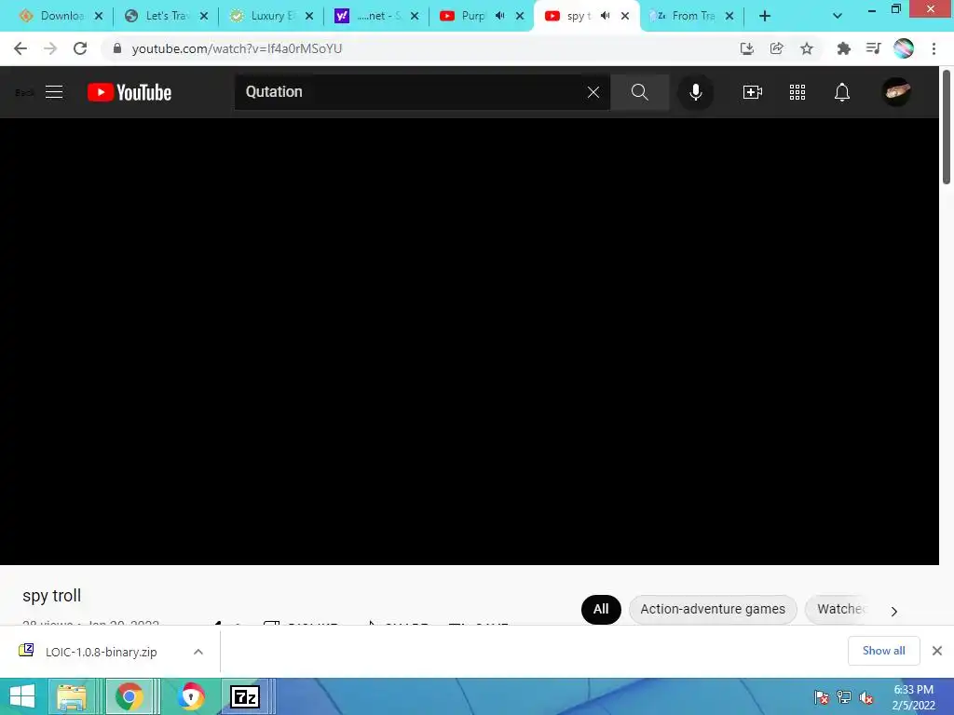Open the Create video menu
This screenshot has height=715, width=954.
click(x=753, y=92)
